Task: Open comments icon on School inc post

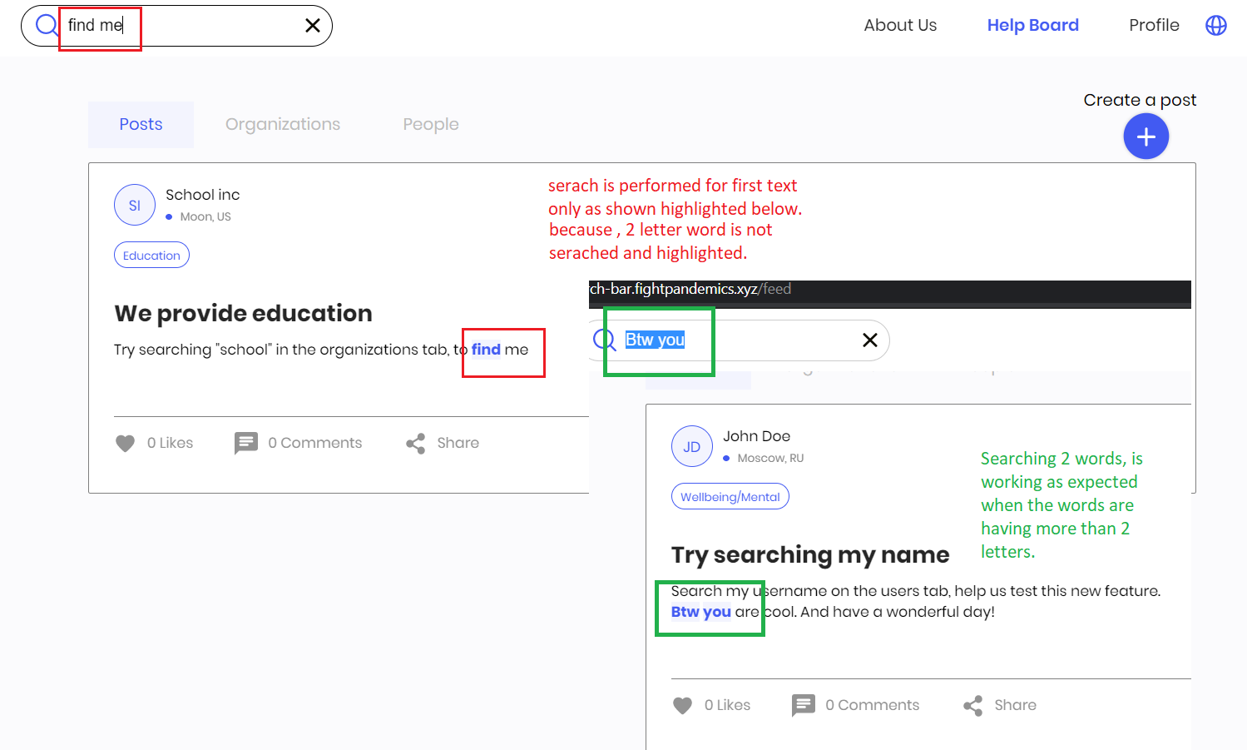Action: coord(246,443)
